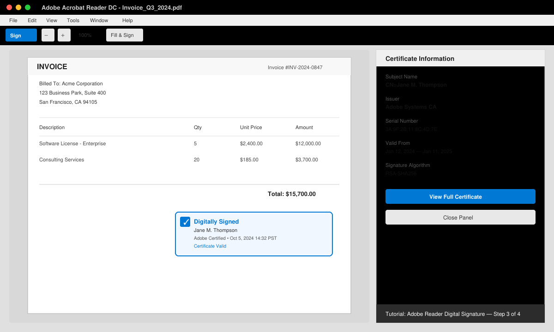Click the Description column header
Image resolution: width=554 pixels, height=332 pixels.
[x=52, y=127]
